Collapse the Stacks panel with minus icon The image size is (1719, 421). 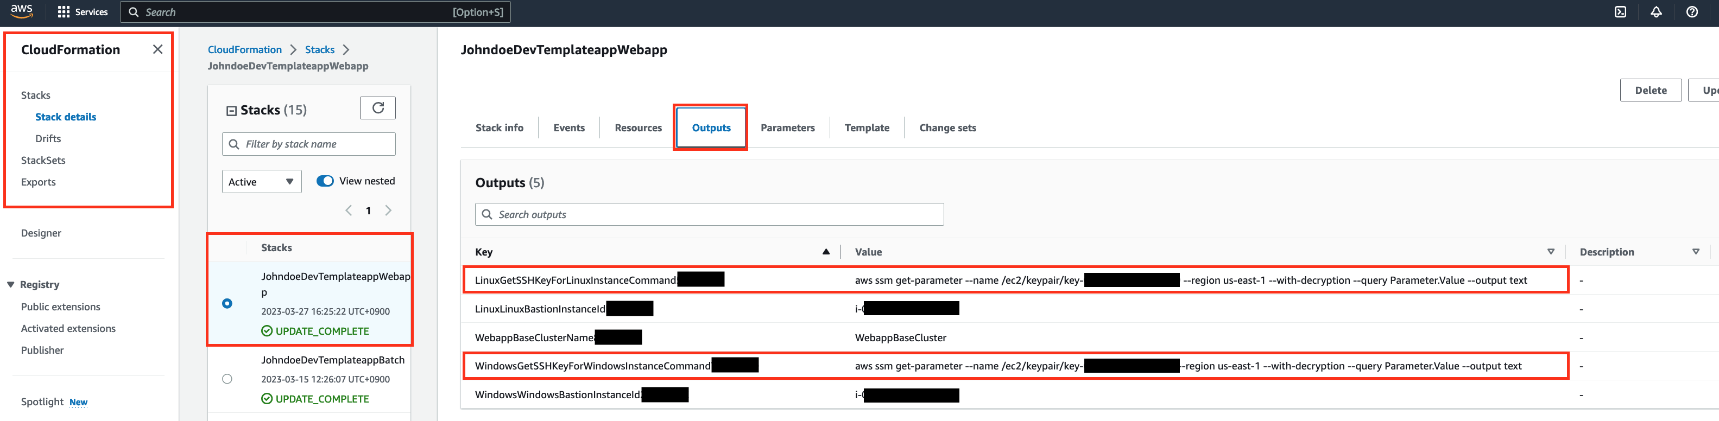pos(231,111)
